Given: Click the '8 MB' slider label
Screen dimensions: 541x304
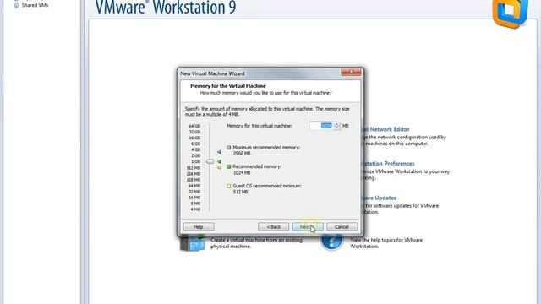Looking at the screenshot, I should click(195, 204).
